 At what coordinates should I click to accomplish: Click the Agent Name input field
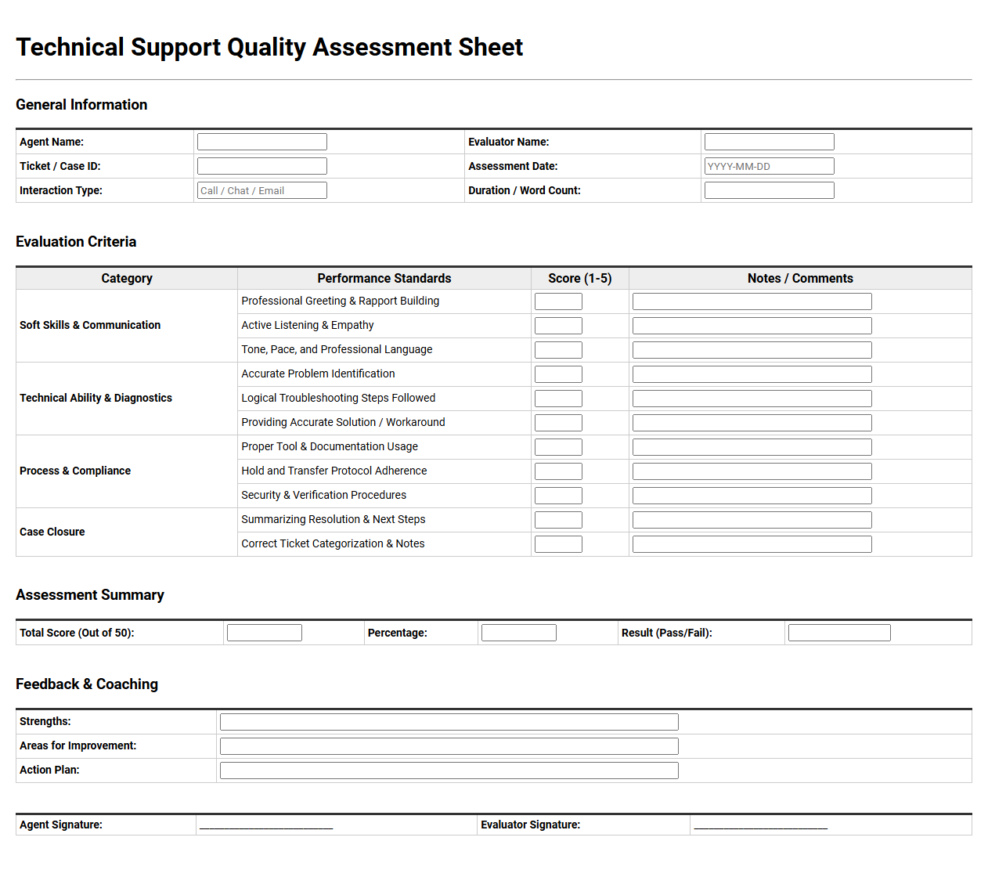point(262,142)
